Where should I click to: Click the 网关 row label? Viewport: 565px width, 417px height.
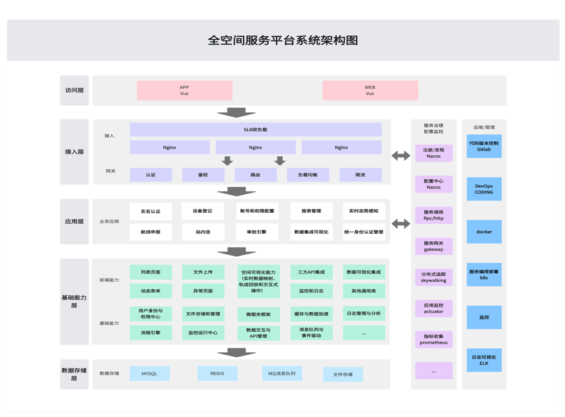coord(110,171)
